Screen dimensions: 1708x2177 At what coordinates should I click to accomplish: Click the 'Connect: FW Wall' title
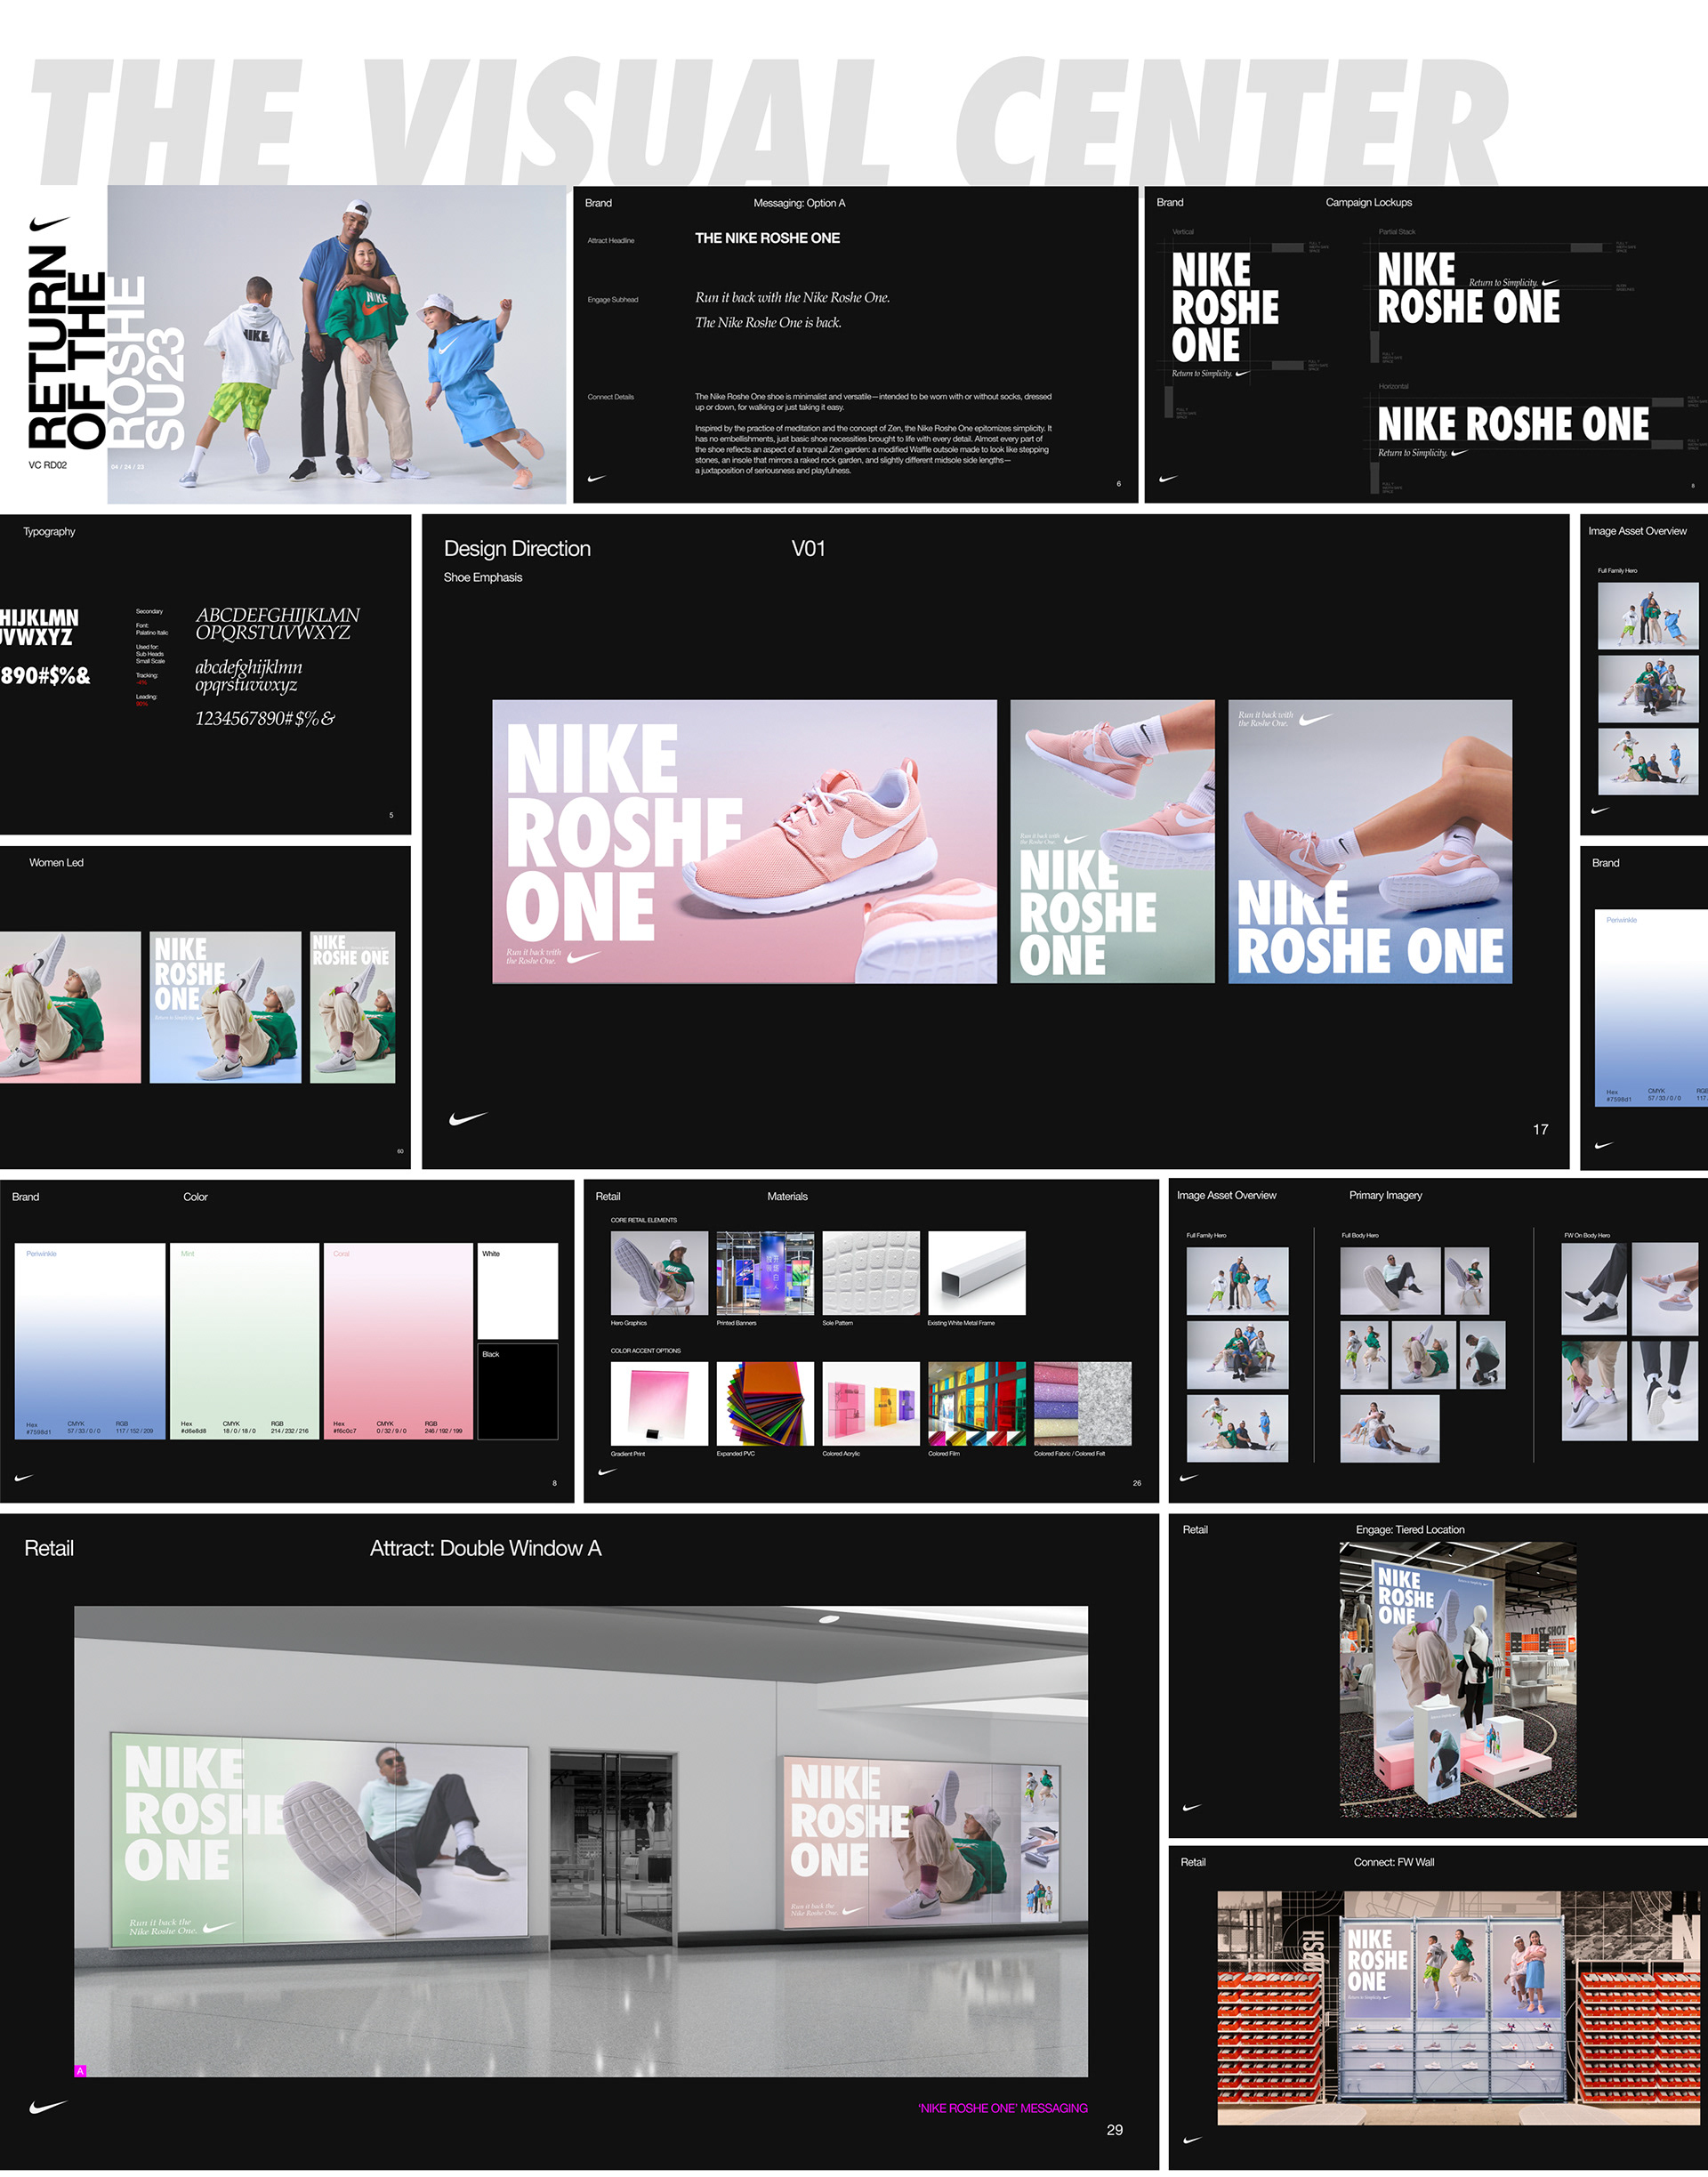point(1394,1861)
